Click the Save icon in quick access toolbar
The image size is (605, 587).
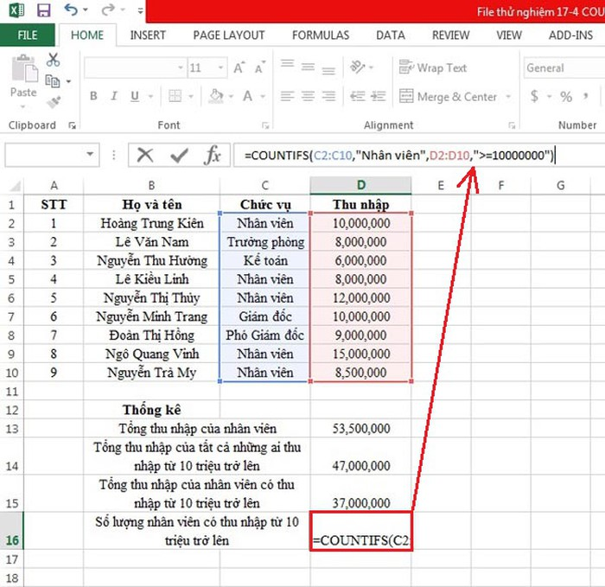pyautogui.click(x=43, y=10)
